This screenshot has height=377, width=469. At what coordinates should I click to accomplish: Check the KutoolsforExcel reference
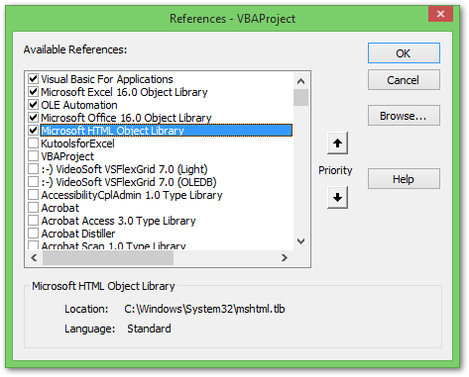tap(33, 143)
